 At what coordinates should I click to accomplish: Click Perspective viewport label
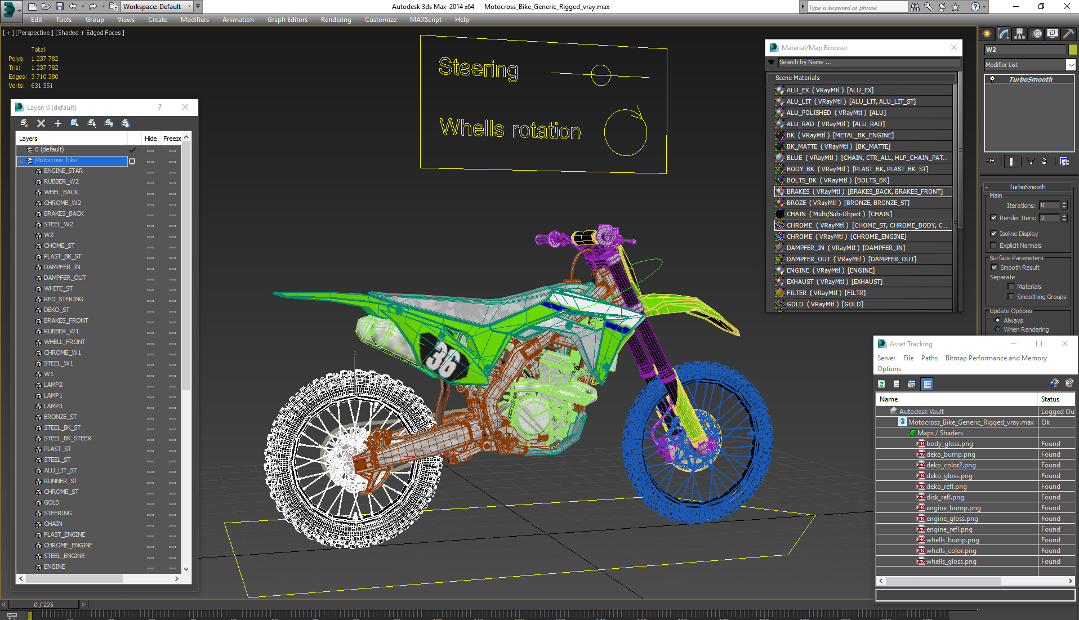pos(34,33)
